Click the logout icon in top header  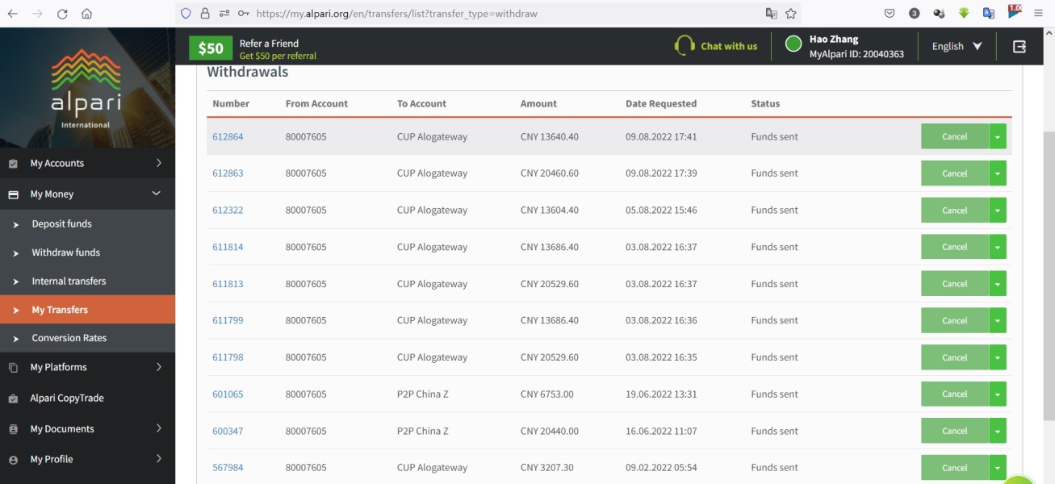pyautogui.click(x=1019, y=47)
